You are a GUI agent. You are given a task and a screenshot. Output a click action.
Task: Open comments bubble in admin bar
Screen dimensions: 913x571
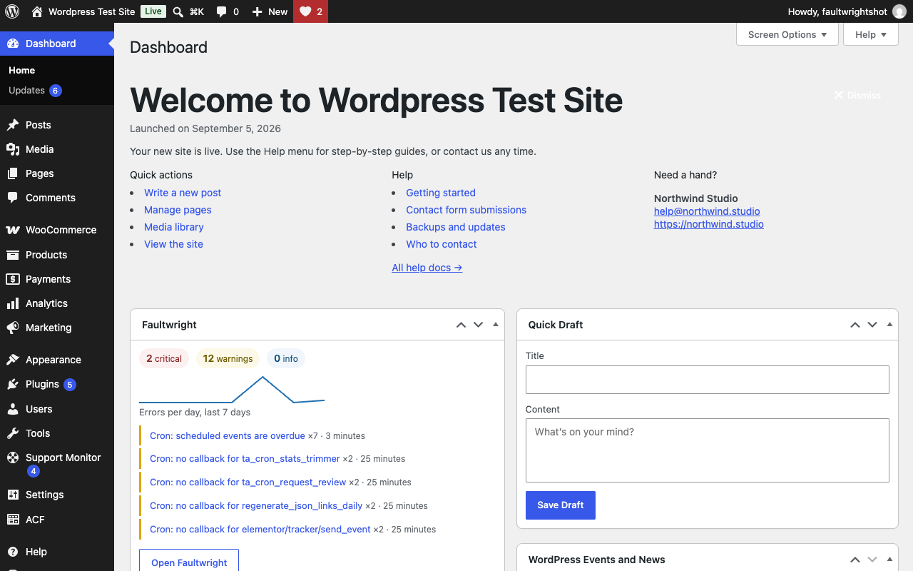click(222, 11)
